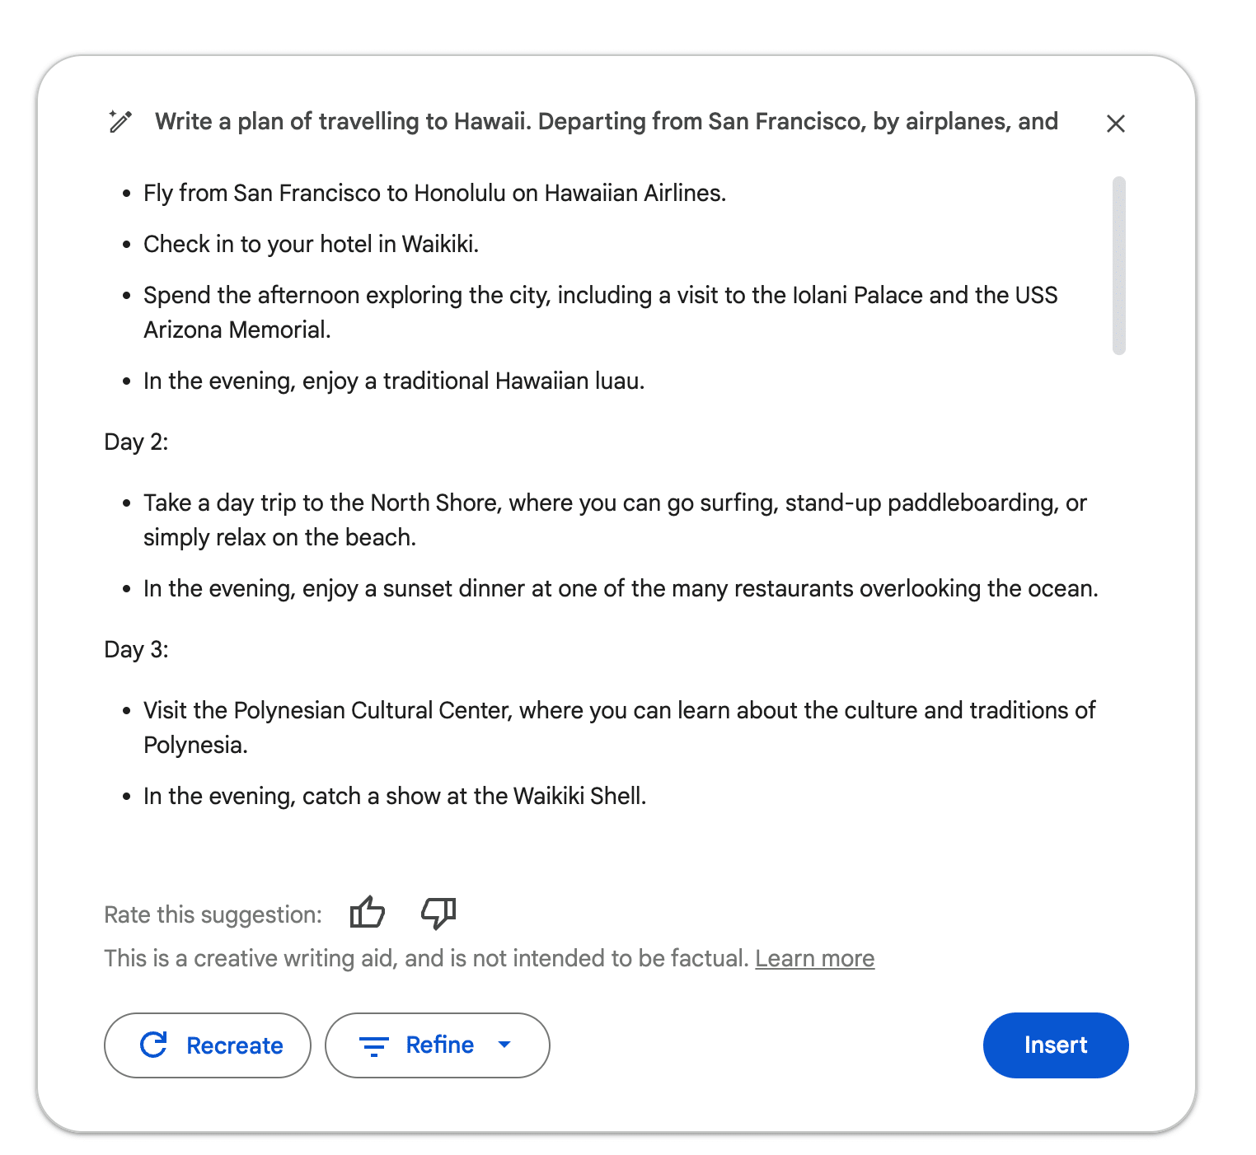Click the North Shore day trip bullet
Image resolution: width=1256 pixels, height=1155 pixels.
click(614, 503)
